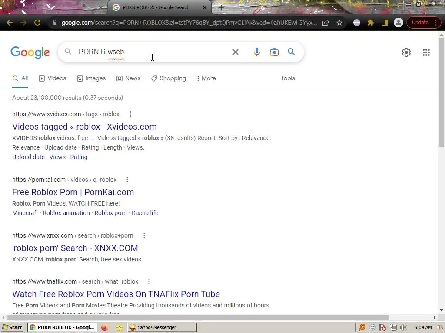Open the 'Videos tagged « roblox - Xvideos.com' result
Image resolution: width=445 pixels, height=333 pixels.
point(84,127)
